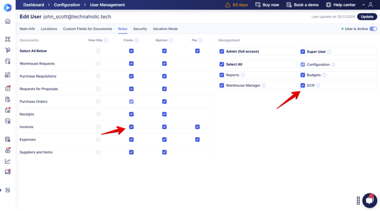Viewport: 380px width, 211px height.
Task: Uncheck Create in Select All Below row
Action: coord(132,51)
